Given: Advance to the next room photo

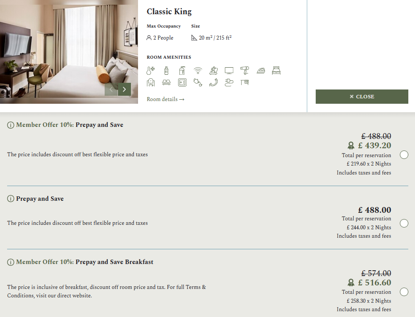Looking at the screenshot, I should (x=124, y=89).
